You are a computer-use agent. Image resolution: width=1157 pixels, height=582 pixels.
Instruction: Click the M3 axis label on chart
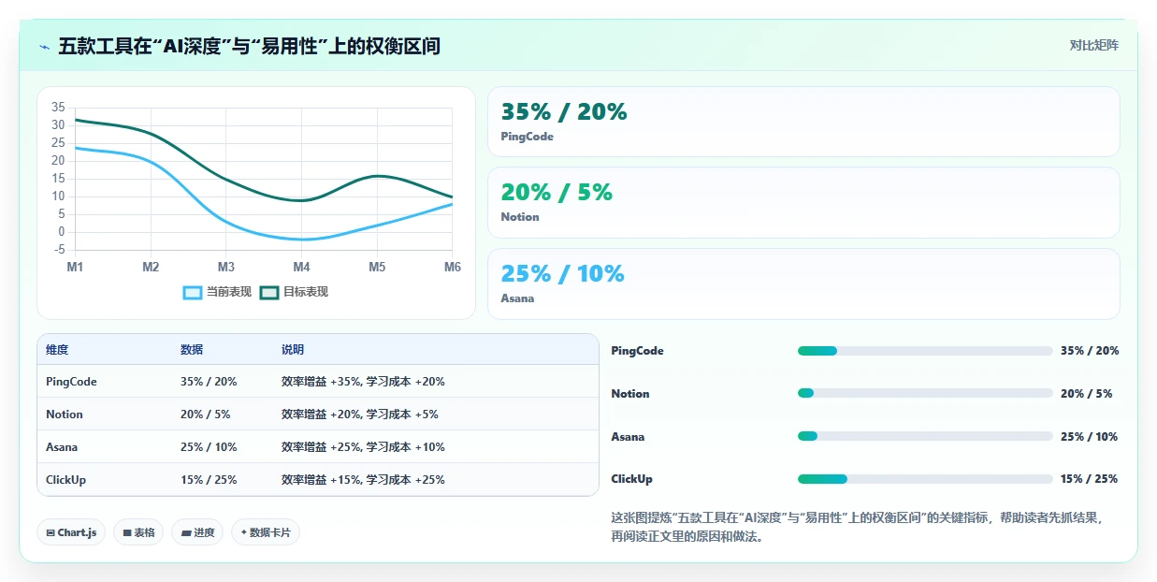[226, 267]
